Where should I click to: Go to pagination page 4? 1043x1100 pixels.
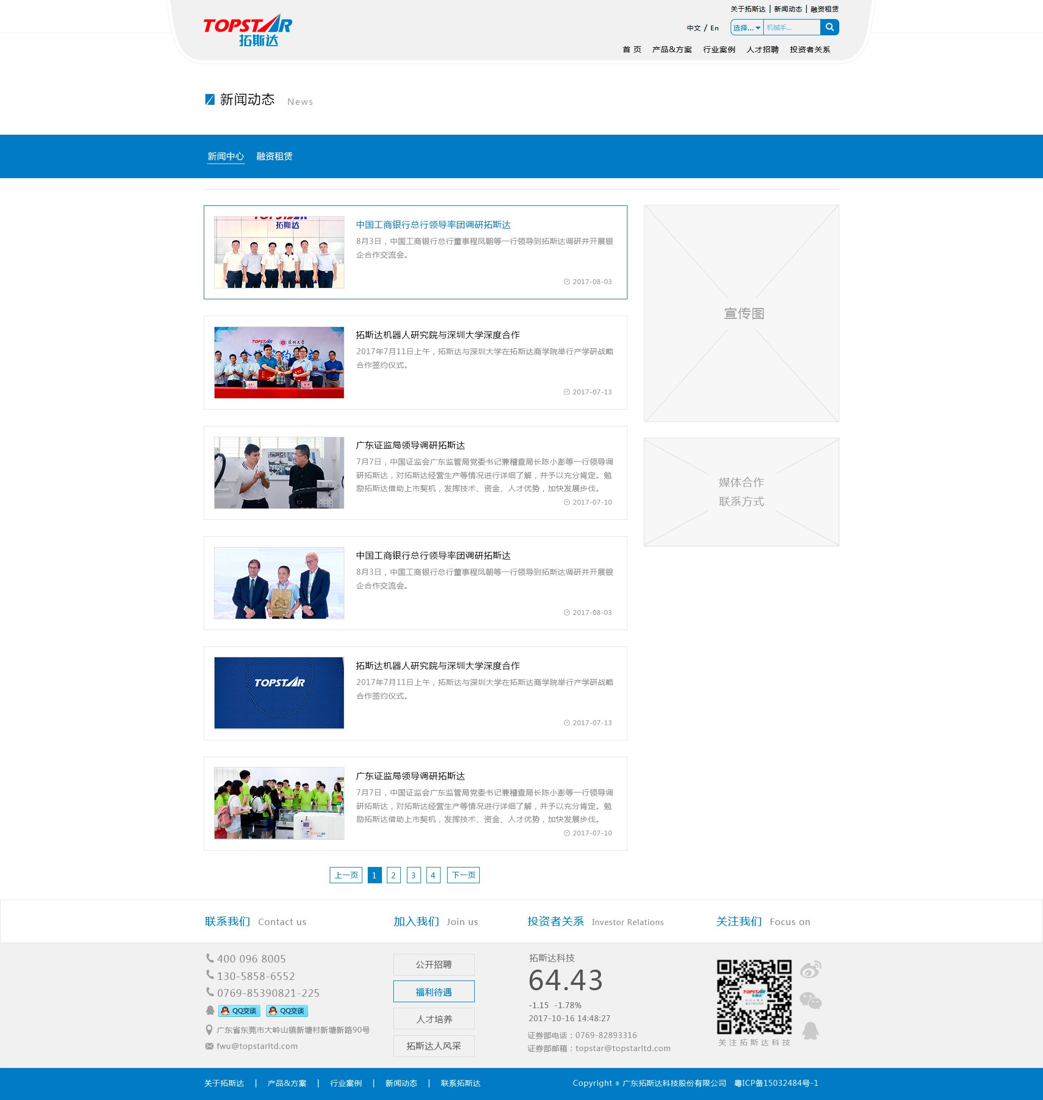[433, 875]
